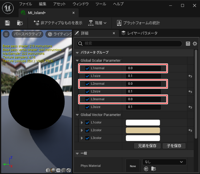The width and height of the screenshot is (200, 174).
Task: Disable the L3color parameter checkbox
Action: point(87,138)
